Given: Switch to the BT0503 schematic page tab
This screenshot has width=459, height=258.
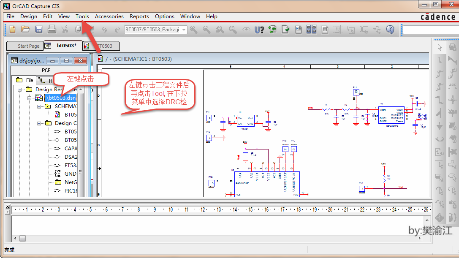Looking at the screenshot, I should pos(101,46).
